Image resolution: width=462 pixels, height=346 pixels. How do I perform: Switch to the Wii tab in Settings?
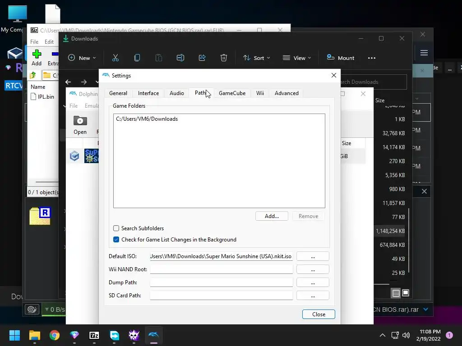[x=260, y=93]
